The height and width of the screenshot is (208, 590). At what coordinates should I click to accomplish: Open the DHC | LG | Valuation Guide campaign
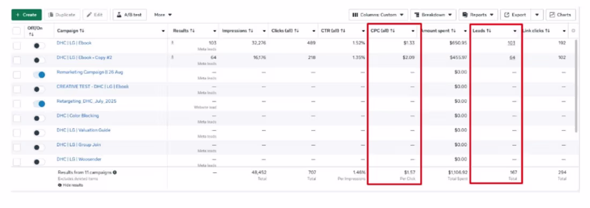pyautogui.click(x=84, y=130)
